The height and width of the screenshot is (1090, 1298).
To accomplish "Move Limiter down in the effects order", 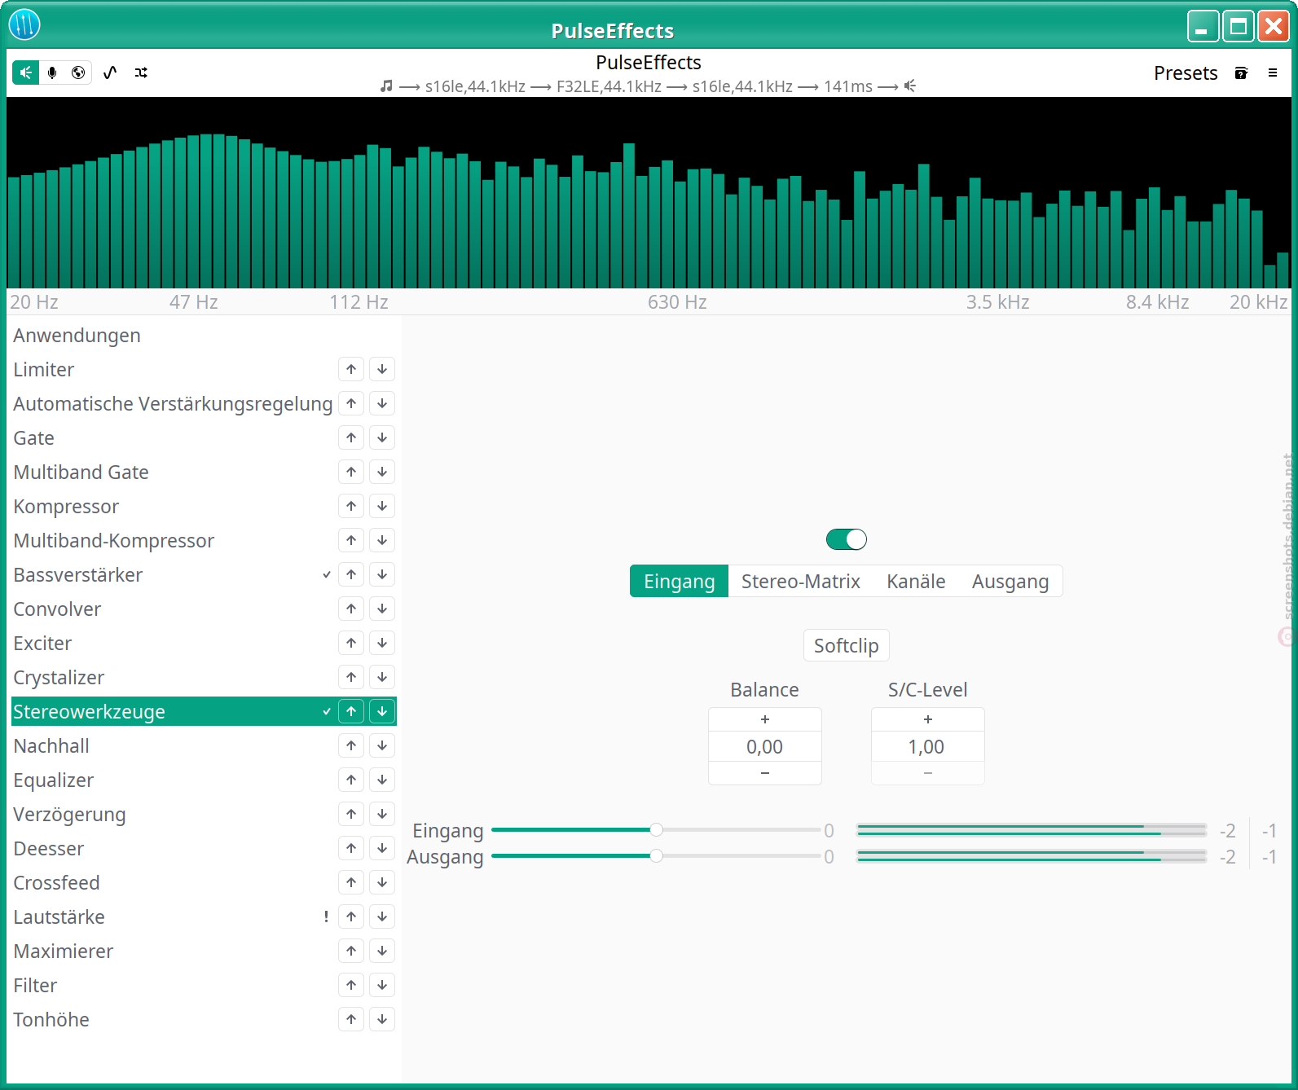I will [x=382, y=369].
